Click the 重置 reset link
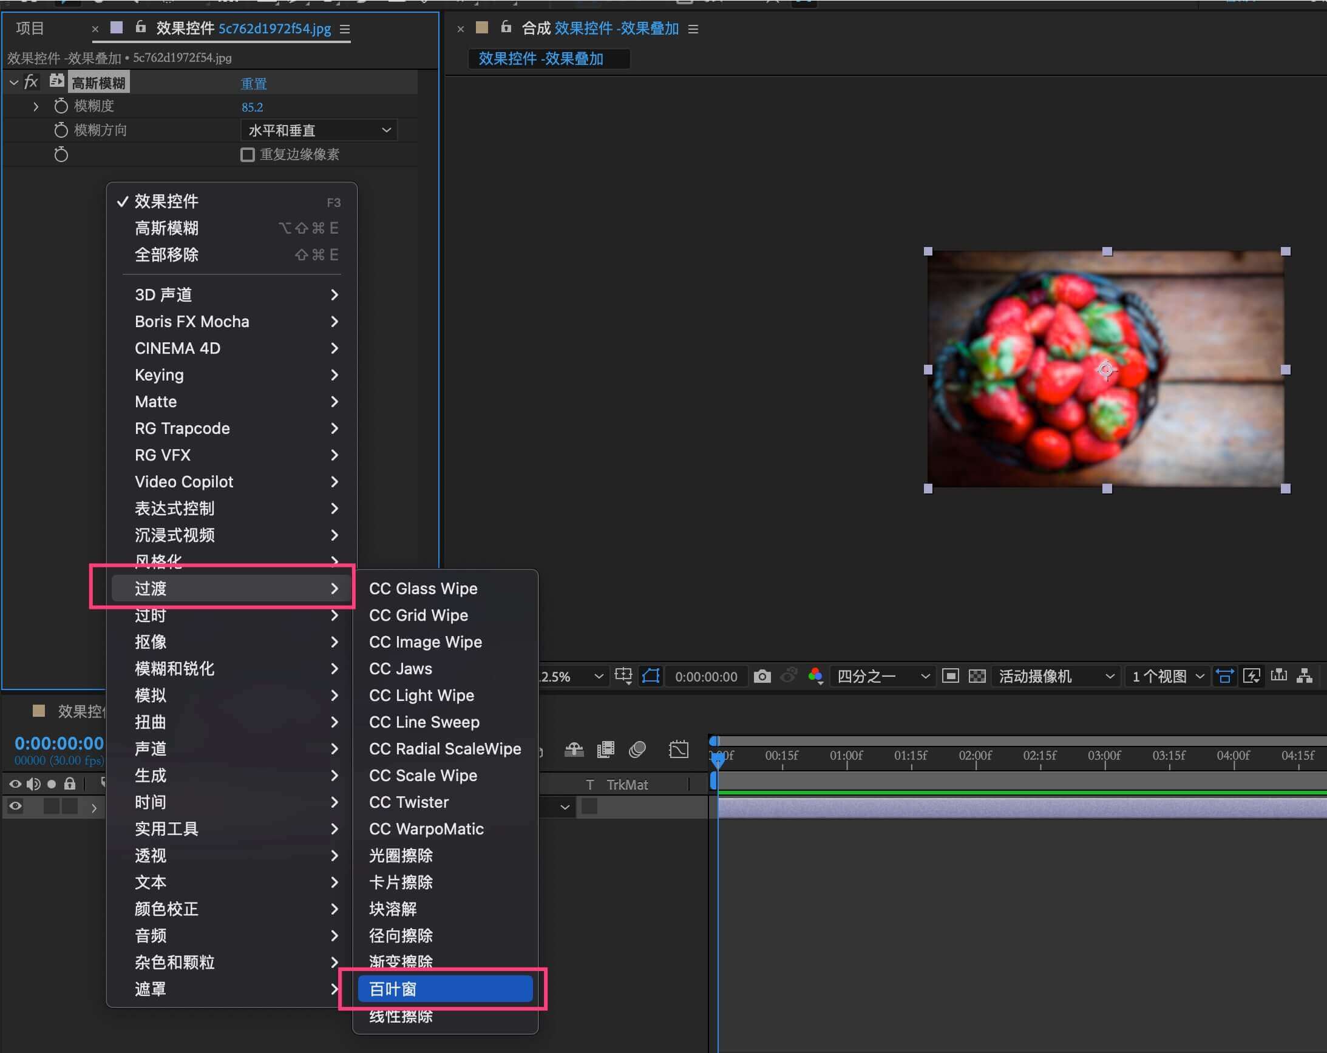1327x1053 pixels. click(253, 83)
